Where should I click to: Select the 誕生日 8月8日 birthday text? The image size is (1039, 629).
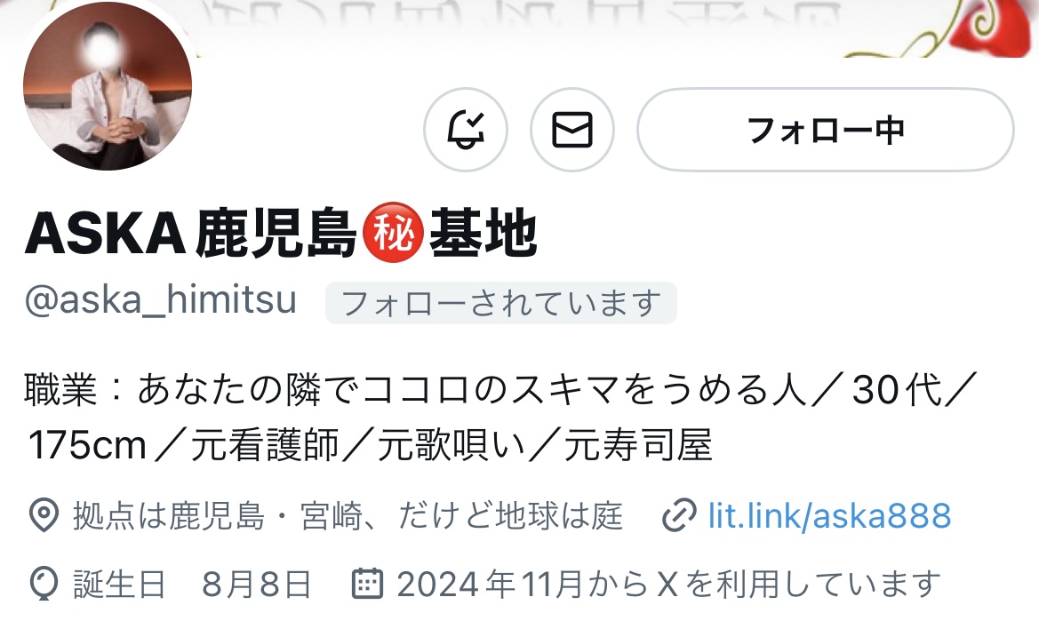pos(192,584)
